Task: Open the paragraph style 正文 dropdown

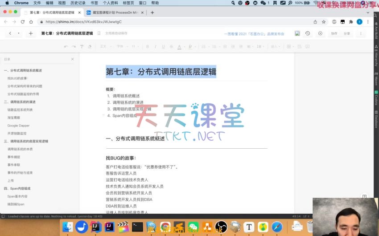Action: (x=105, y=46)
